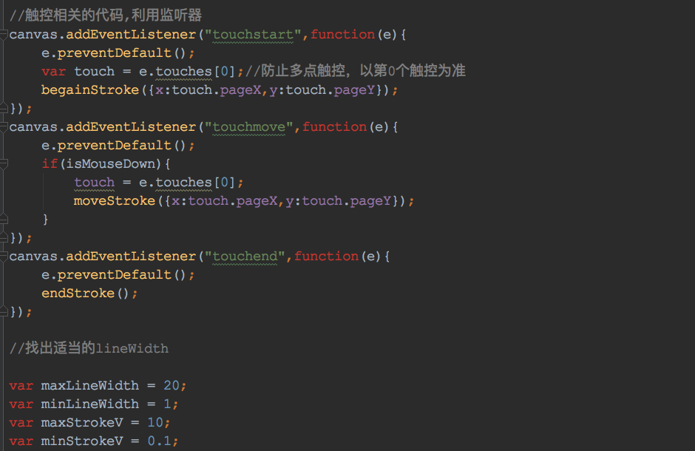695x451 pixels.
Task: Click the fold-end marker beside the if block's closing brace
Action: [4, 220]
